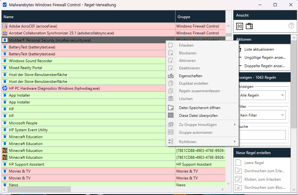Choose Datei-Speicherort öffnen menu entry
Viewport: 298px width, 195px height.
coord(200,107)
